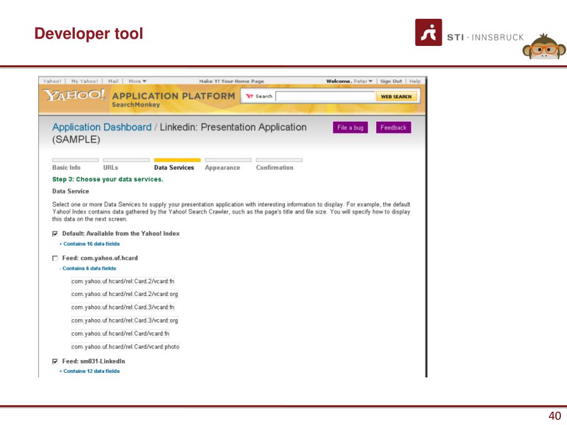Viewport: 567px width, 425px height.
Task: Click the Data Services yellow progress bar
Action: [177, 160]
